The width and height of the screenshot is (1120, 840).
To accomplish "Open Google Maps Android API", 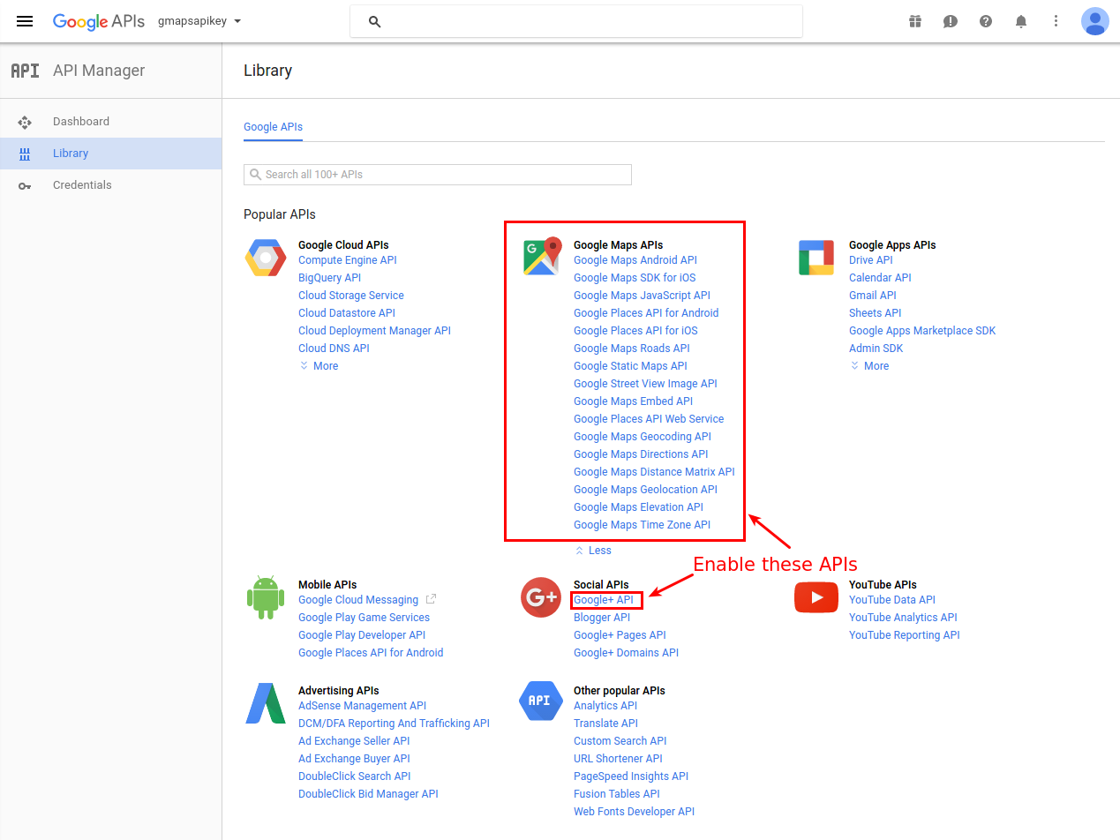I will click(x=635, y=260).
